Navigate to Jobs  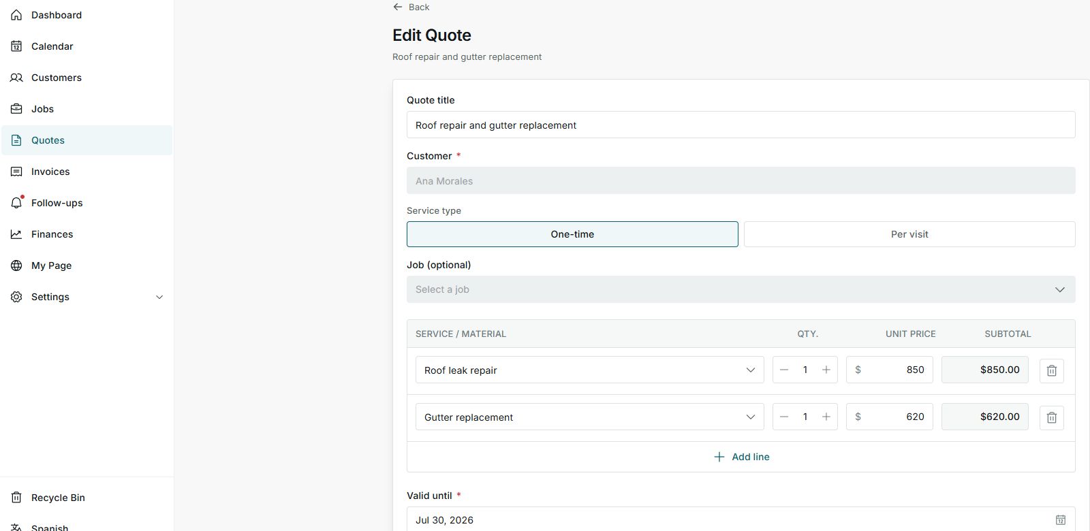[87, 109]
